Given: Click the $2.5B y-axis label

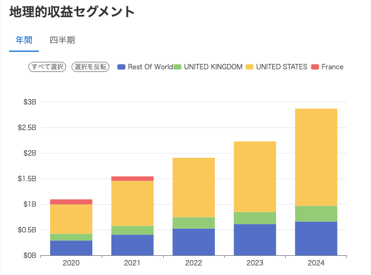Looking at the screenshot, I should coord(27,127).
